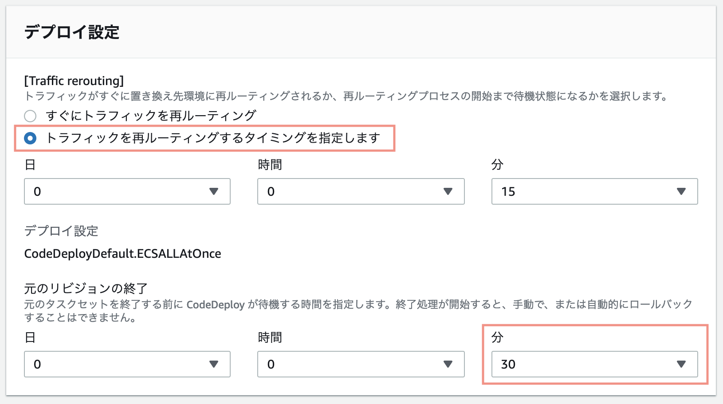Click arrow icon of Traffic rerouting 日 dropdown

click(214, 191)
